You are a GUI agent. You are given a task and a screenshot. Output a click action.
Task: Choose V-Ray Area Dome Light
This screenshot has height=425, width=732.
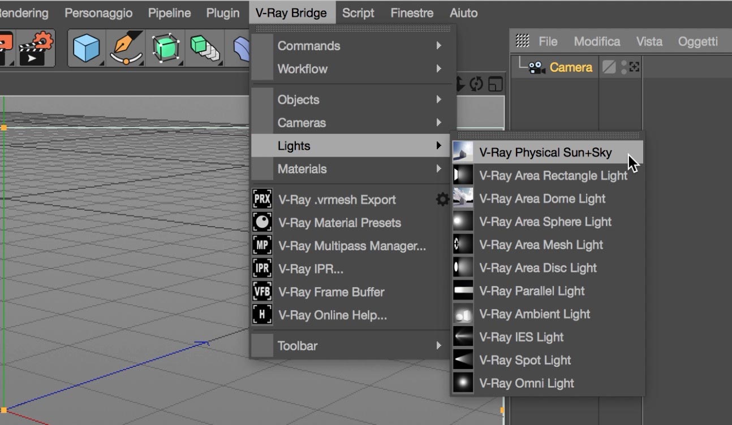click(x=548, y=198)
